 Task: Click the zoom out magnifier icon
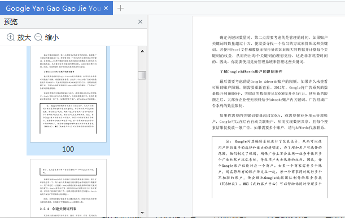(x=38, y=37)
